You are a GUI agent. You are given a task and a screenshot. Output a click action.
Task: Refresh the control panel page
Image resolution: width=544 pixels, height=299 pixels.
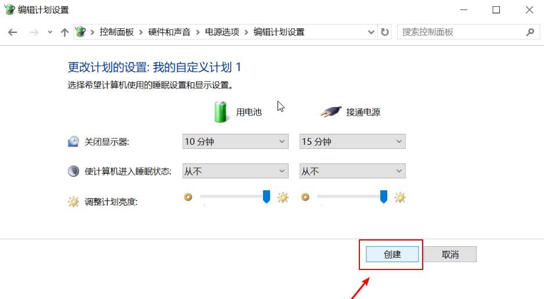tap(385, 32)
